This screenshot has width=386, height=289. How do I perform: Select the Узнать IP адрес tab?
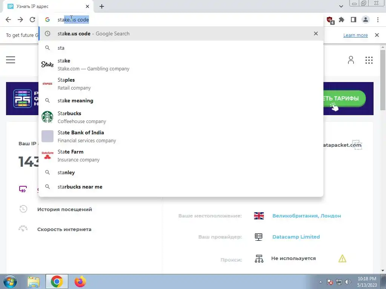(48, 7)
